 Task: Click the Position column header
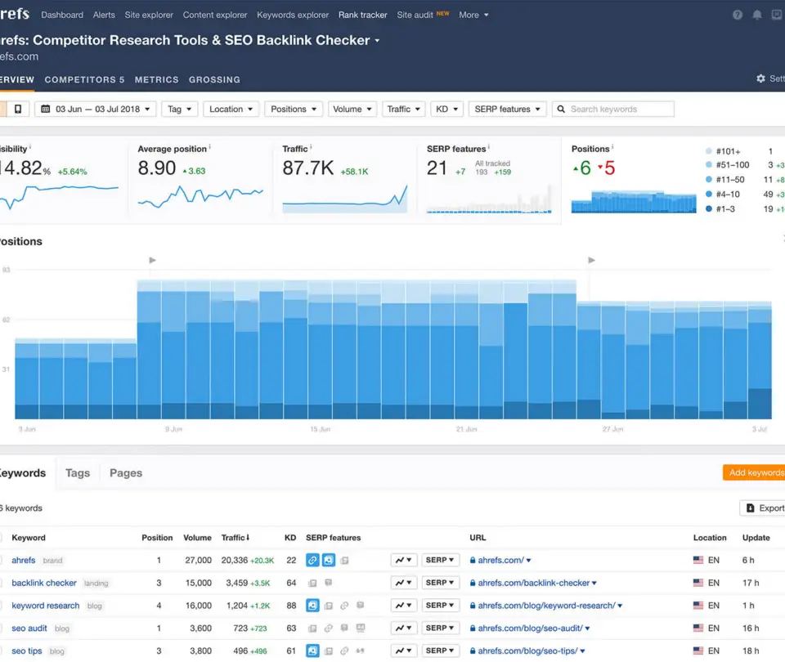157,538
